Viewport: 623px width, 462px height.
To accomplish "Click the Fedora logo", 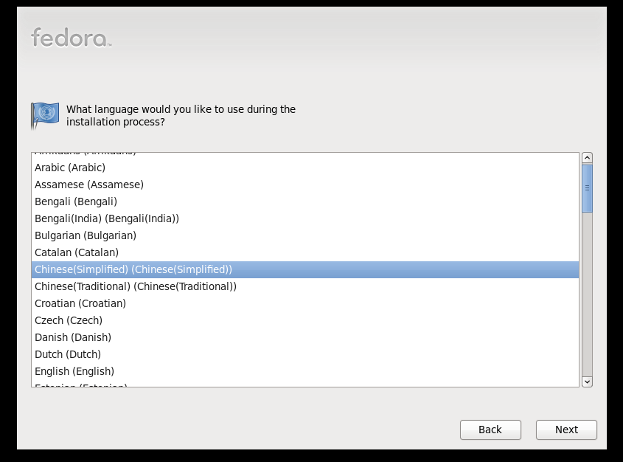I will tap(70, 38).
